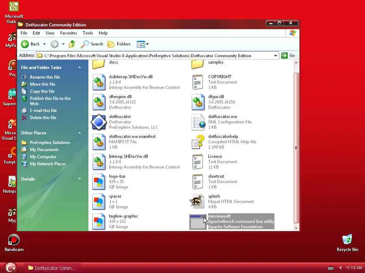The width and height of the screenshot is (365, 273).
Task: Expand the Address bar dropdown
Action: coord(276,56)
